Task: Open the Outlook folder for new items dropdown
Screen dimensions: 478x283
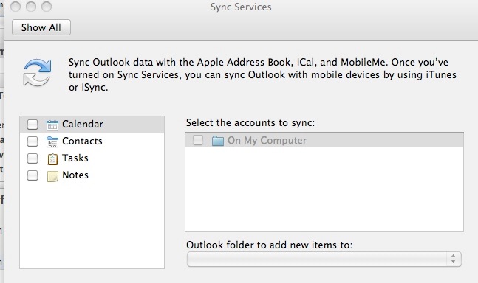Action: pyautogui.click(x=324, y=259)
